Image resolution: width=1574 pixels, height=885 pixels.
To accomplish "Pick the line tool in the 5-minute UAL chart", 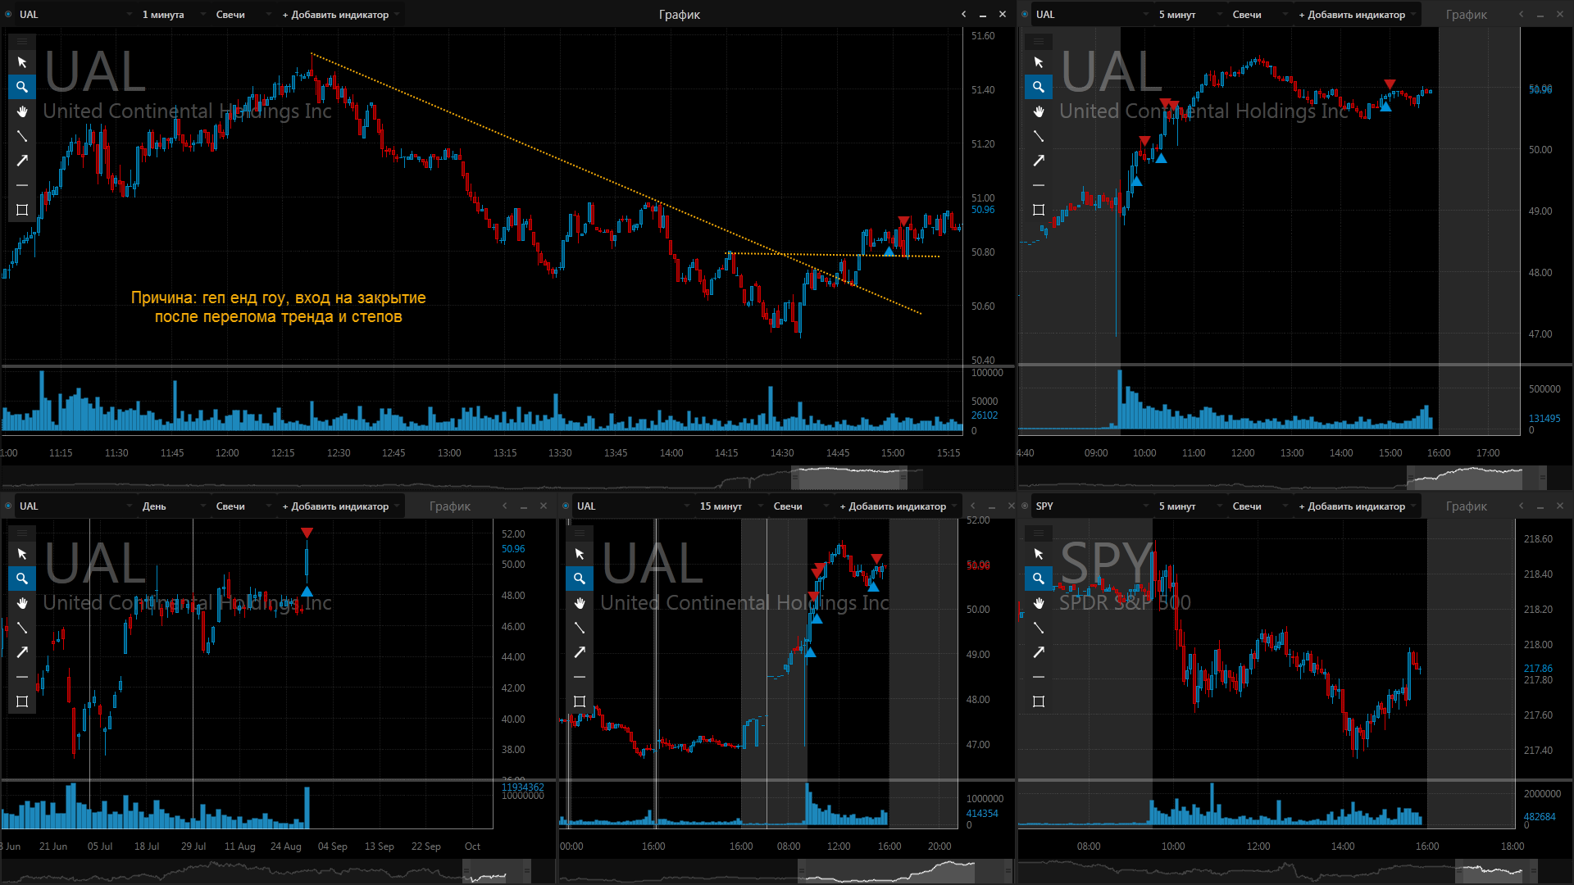I will [1039, 136].
